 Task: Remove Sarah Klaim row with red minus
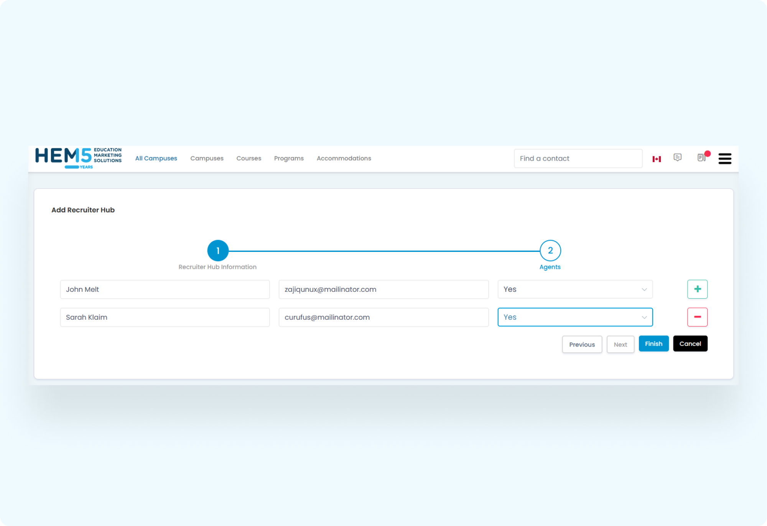click(697, 317)
